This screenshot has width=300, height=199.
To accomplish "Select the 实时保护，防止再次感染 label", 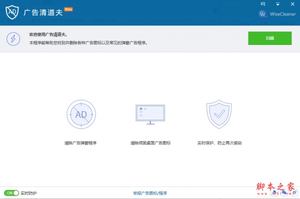I will [x=219, y=143].
